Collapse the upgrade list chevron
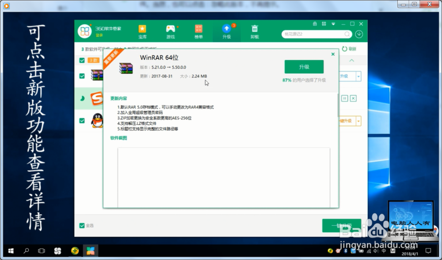The height and width of the screenshot is (260, 442). [351, 60]
